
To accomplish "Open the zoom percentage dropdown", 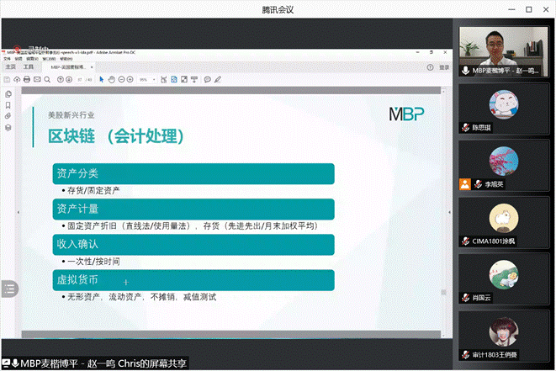I will point(146,79).
